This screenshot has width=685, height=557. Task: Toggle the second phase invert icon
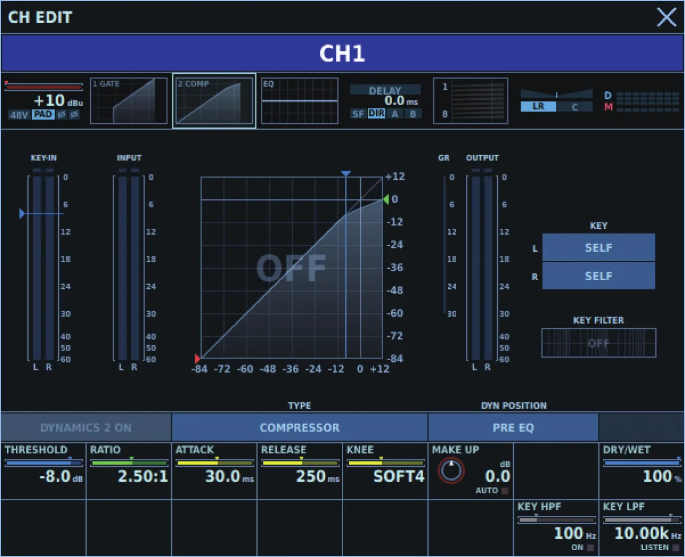coord(74,114)
